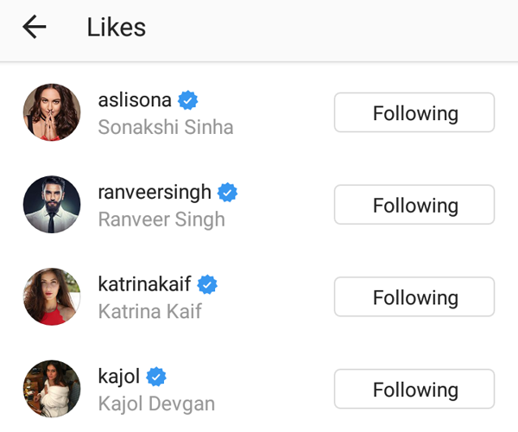Click the Likes header title
Viewport: 518px width, 432px height.
117,28
